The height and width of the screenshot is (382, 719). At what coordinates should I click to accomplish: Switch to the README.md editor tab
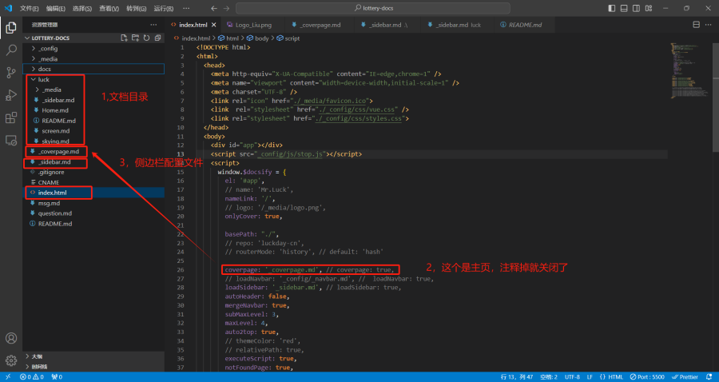(x=525, y=25)
